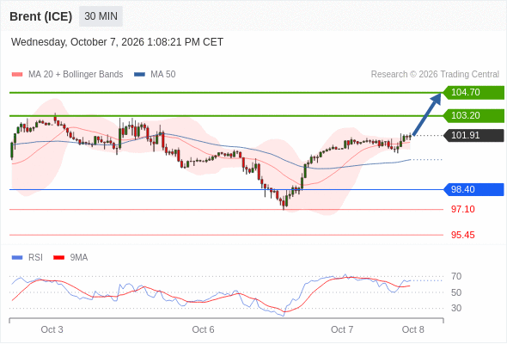The image size is (507, 344).
Task: Click the date and time line "Wednesday, October 7, 2026"
Action: [x=117, y=42]
